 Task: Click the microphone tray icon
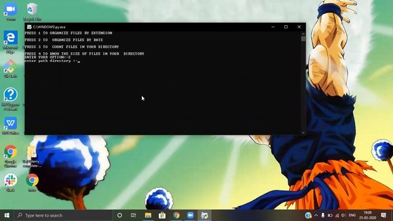pyautogui.click(x=323, y=215)
